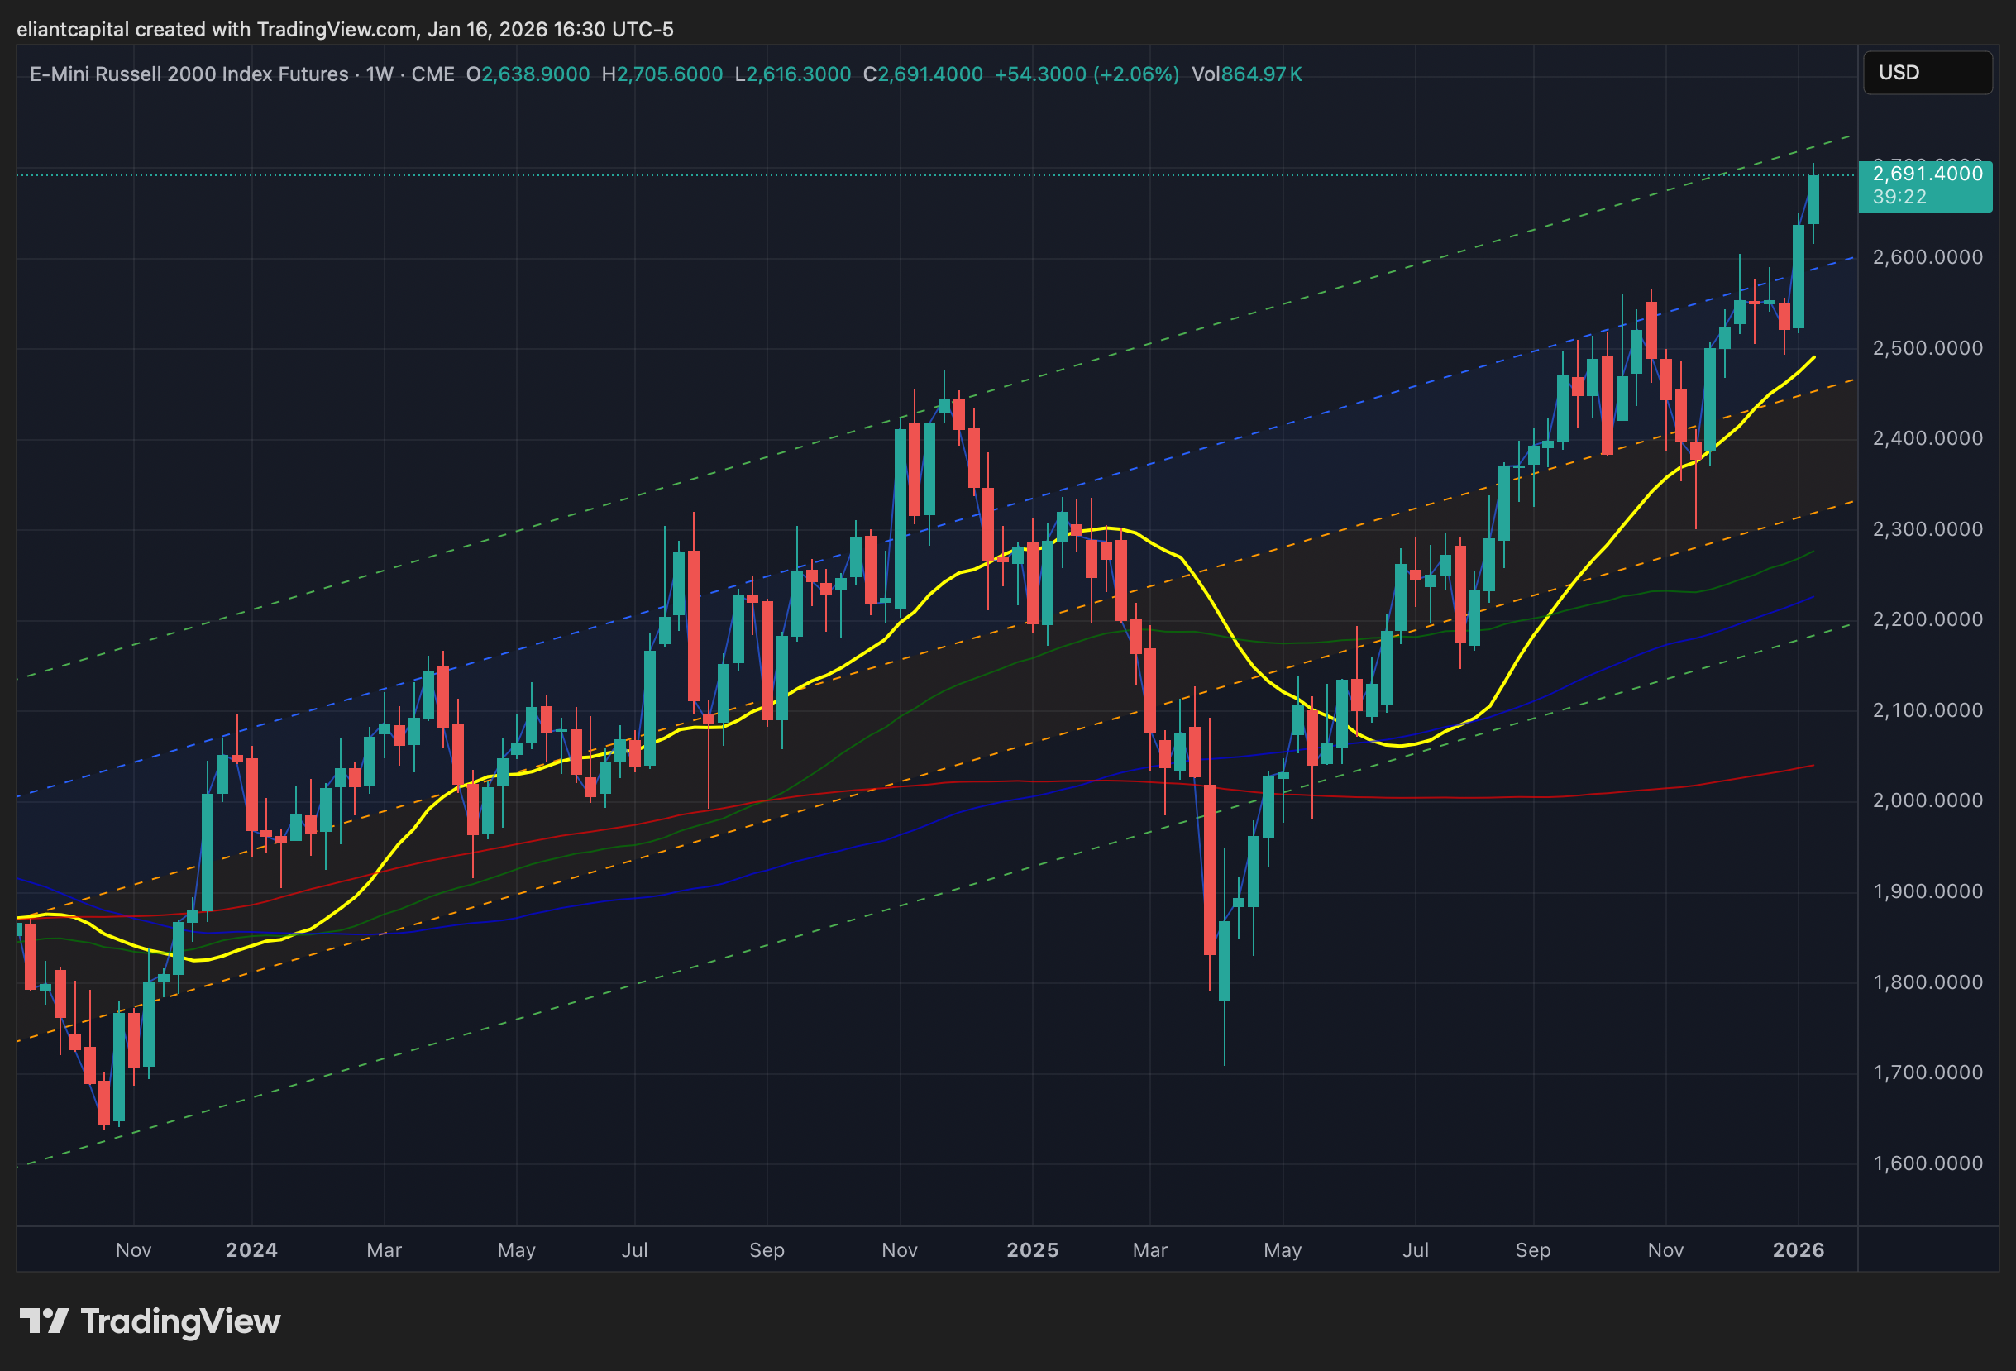This screenshot has height=1371, width=2016.
Task: Click the 2,000.0000 price scale label
Action: click(1927, 800)
